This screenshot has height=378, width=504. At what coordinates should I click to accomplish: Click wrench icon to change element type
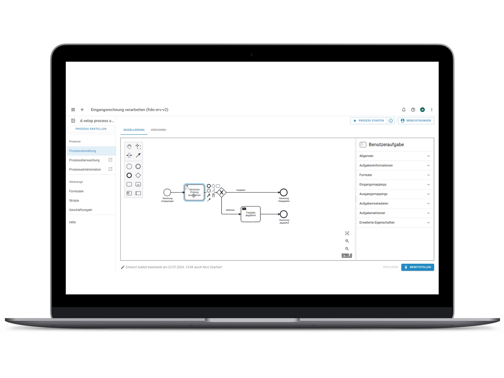click(x=209, y=195)
